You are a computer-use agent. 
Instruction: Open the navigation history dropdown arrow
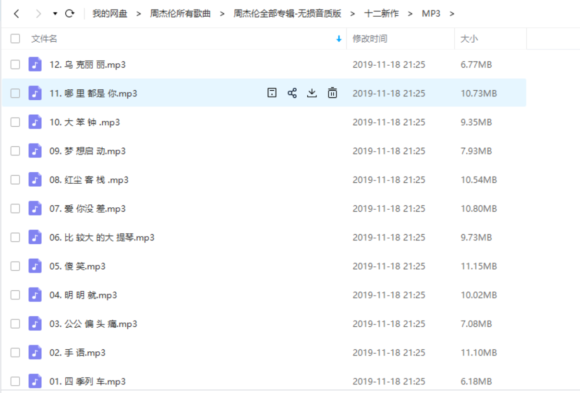tap(55, 14)
